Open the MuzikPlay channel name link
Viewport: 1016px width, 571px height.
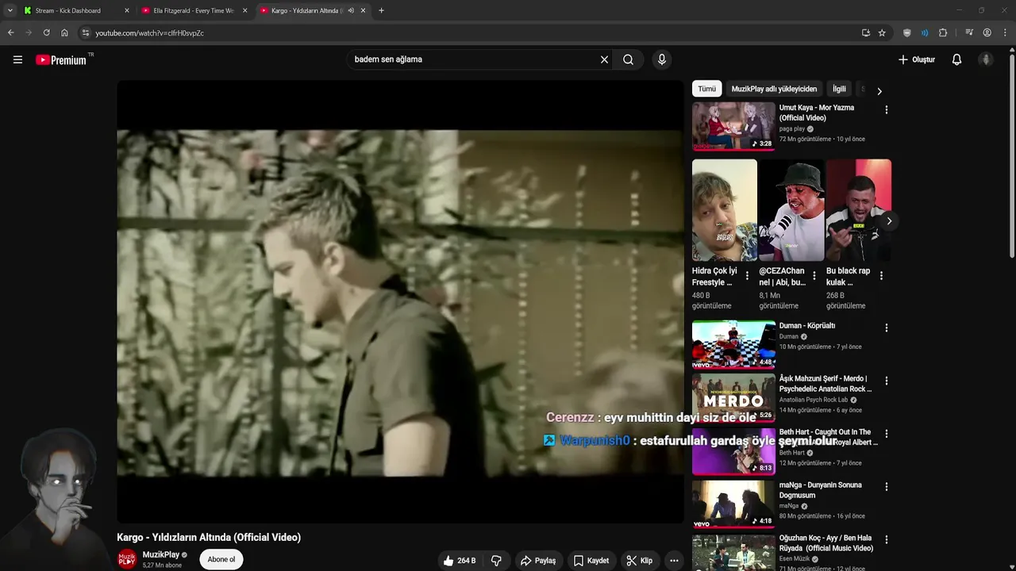click(161, 555)
